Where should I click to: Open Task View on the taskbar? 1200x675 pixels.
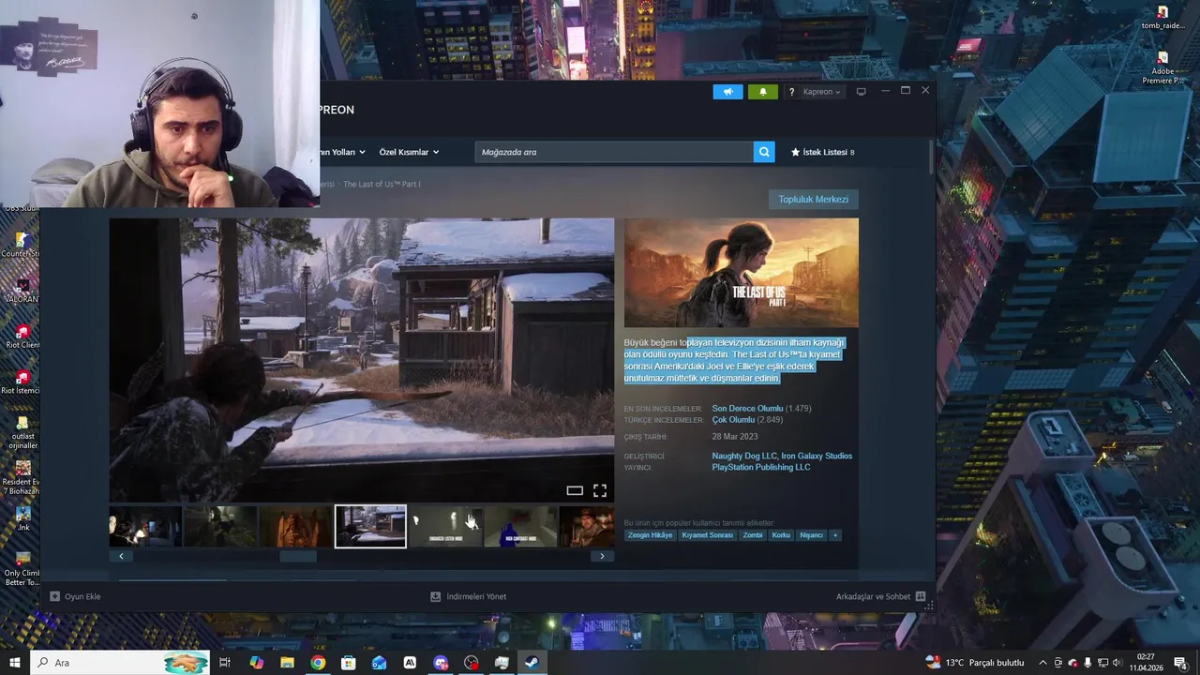point(225,663)
